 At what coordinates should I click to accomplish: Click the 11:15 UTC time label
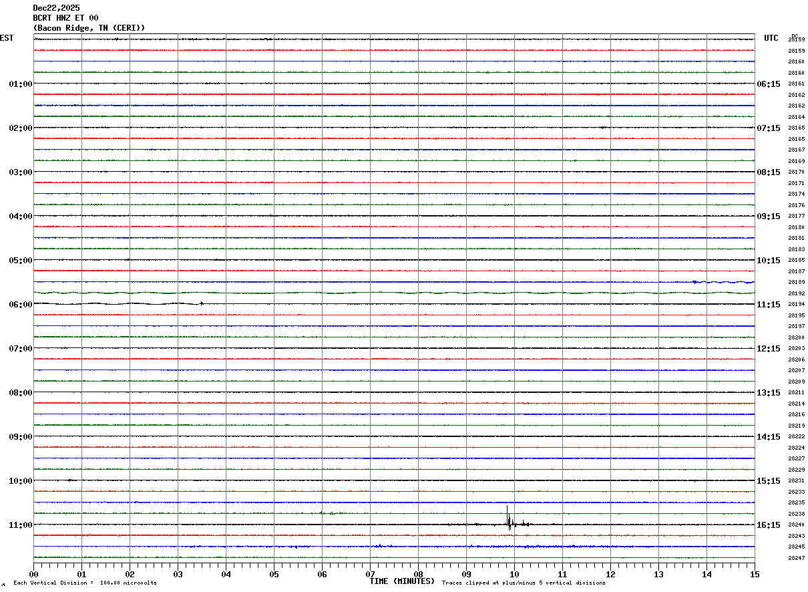(769, 305)
